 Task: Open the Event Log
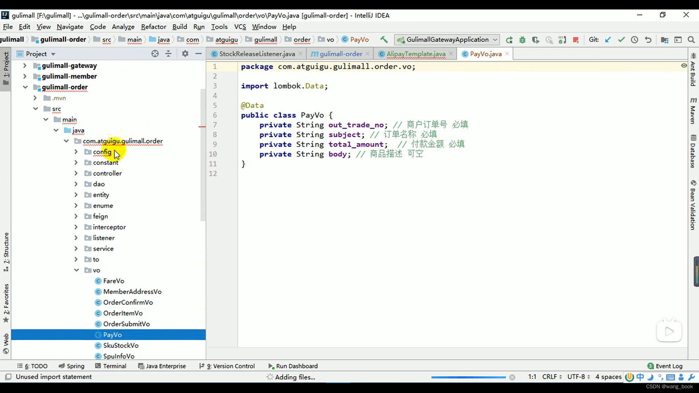point(665,366)
